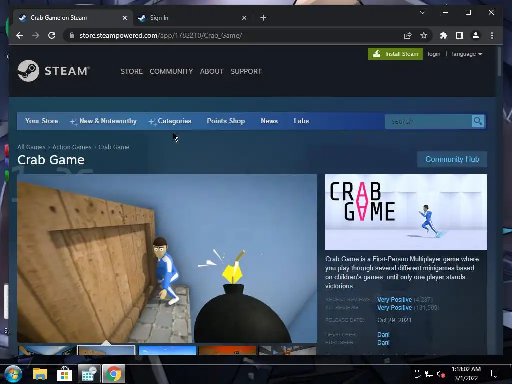Select the blue sky thumbnail
The width and height of the screenshot is (512, 384).
point(167,350)
